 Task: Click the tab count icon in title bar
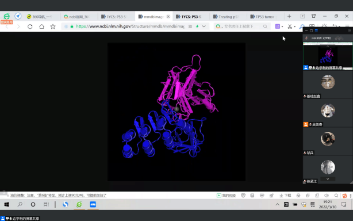302,16
